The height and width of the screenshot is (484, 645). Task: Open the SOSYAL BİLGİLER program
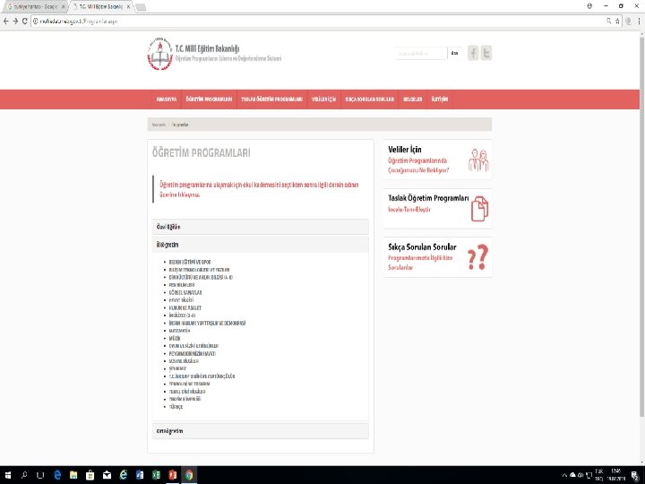(x=184, y=361)
